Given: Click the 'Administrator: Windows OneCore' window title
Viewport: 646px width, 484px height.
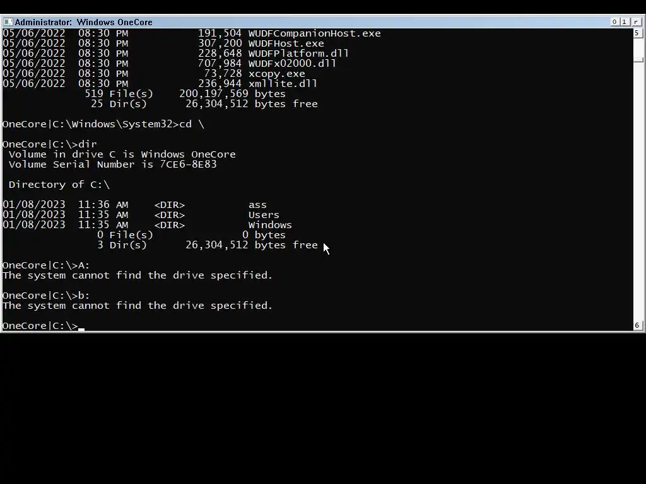Looking at the screenshot, I should pyautogui.click(x=84, y=22).
